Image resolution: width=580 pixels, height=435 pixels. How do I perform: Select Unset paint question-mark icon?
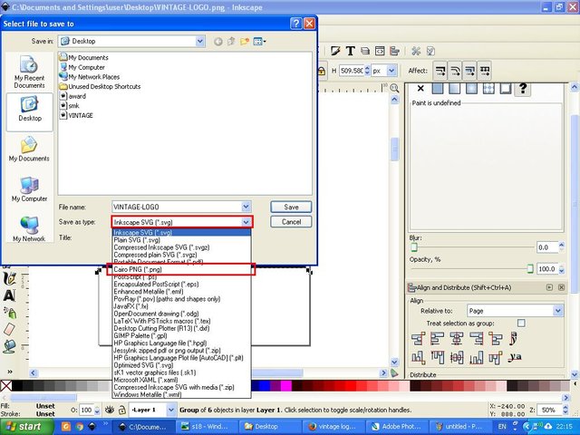pyautogui.click(x=523, y=89)
